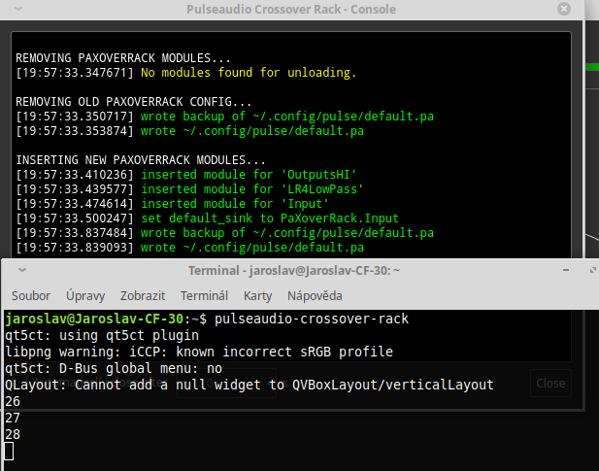This screenshot has height=471, width=599.
Task: Click the 'QLayout: Cannot add a null widget' line
Action: 250,385
